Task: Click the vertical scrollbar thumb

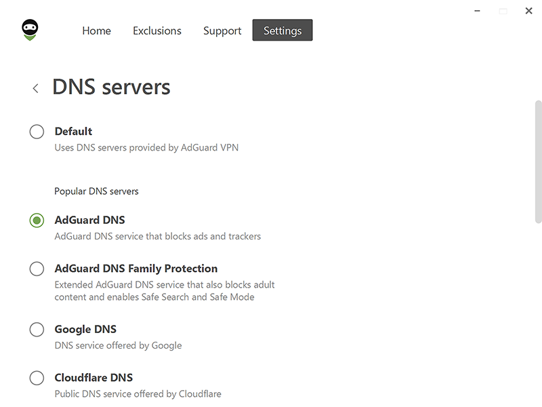Action: pos(538,162)
